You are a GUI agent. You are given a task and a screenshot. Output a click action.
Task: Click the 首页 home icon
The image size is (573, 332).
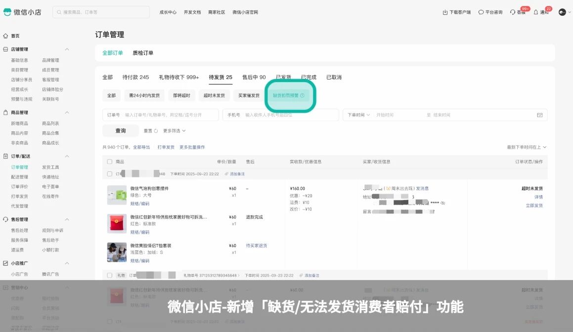(5, 36)
